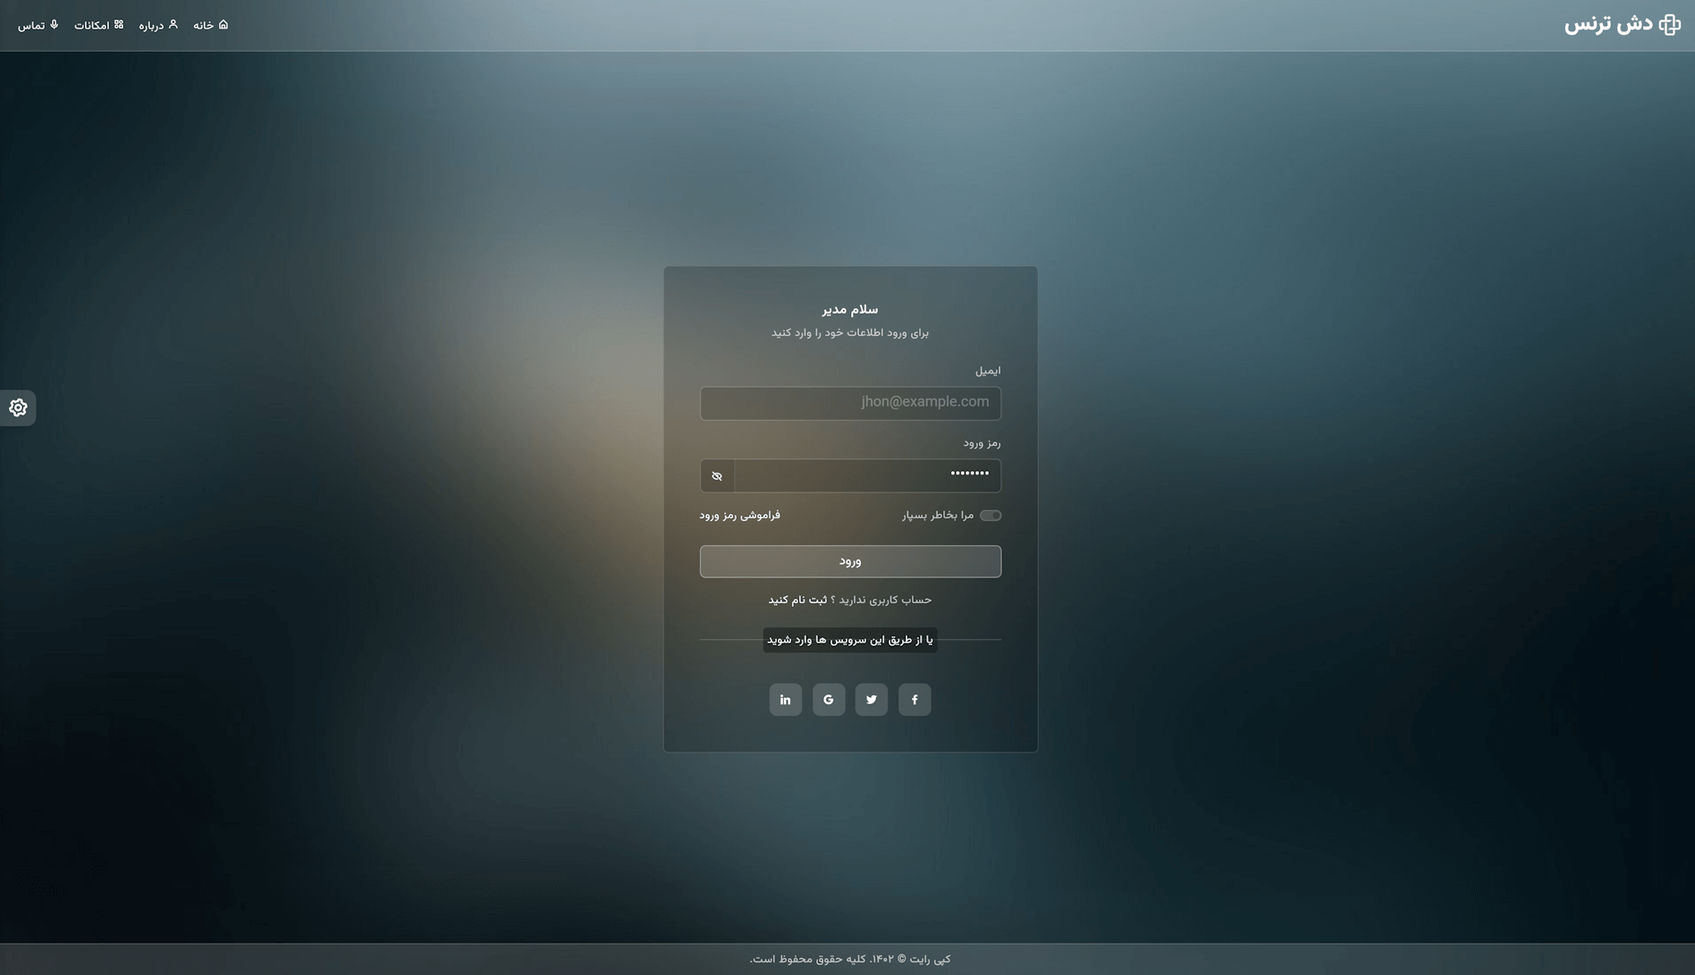Open the فراموشی رمز ورود link
Image resolution: width=1695 pixels, height=975 pixels.
click(x=739, y=515)
